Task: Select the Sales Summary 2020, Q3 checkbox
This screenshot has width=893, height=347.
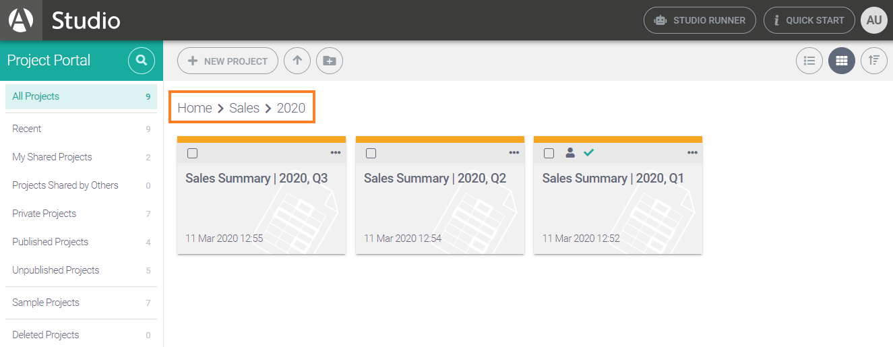Action: (193, 153)
